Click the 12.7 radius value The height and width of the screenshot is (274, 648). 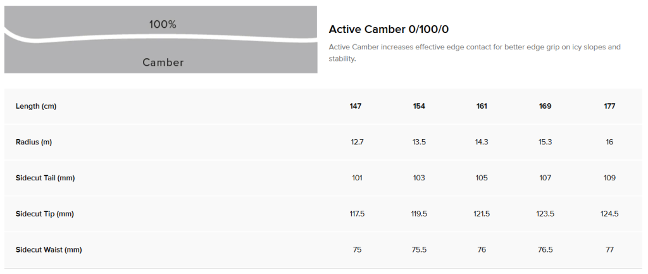pyautogui.click(x=357, y=142)
